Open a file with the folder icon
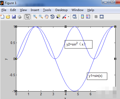 click(8, 17)
